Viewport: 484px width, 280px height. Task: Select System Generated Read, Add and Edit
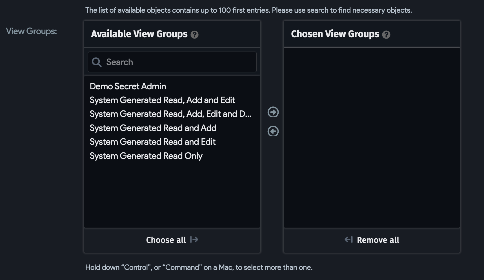pos(162,100)
